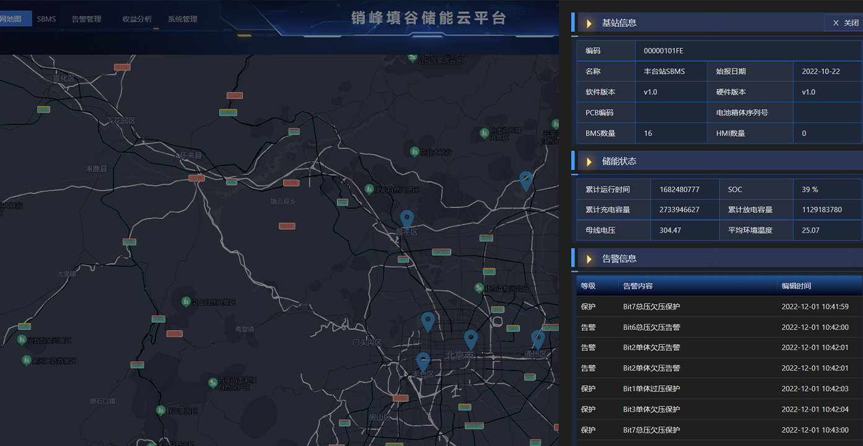Click the 编辑时间 column header
This screenshot has width=863, height=446.
click(x=796, y=286)
